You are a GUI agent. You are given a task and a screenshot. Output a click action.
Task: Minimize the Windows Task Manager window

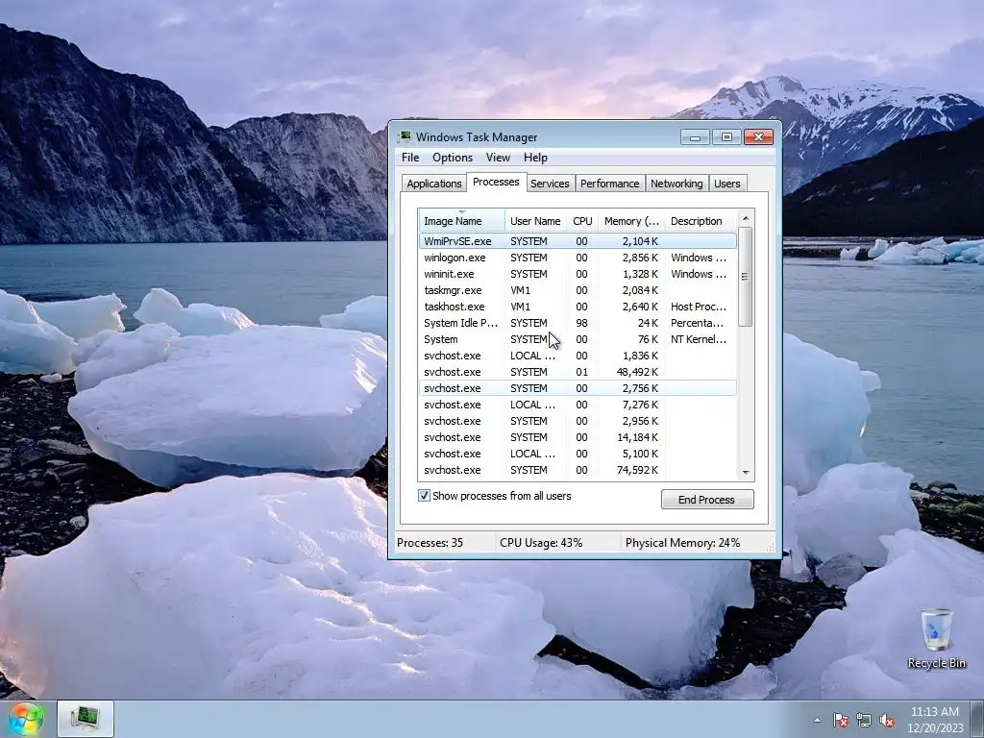[x=695, y=136]
